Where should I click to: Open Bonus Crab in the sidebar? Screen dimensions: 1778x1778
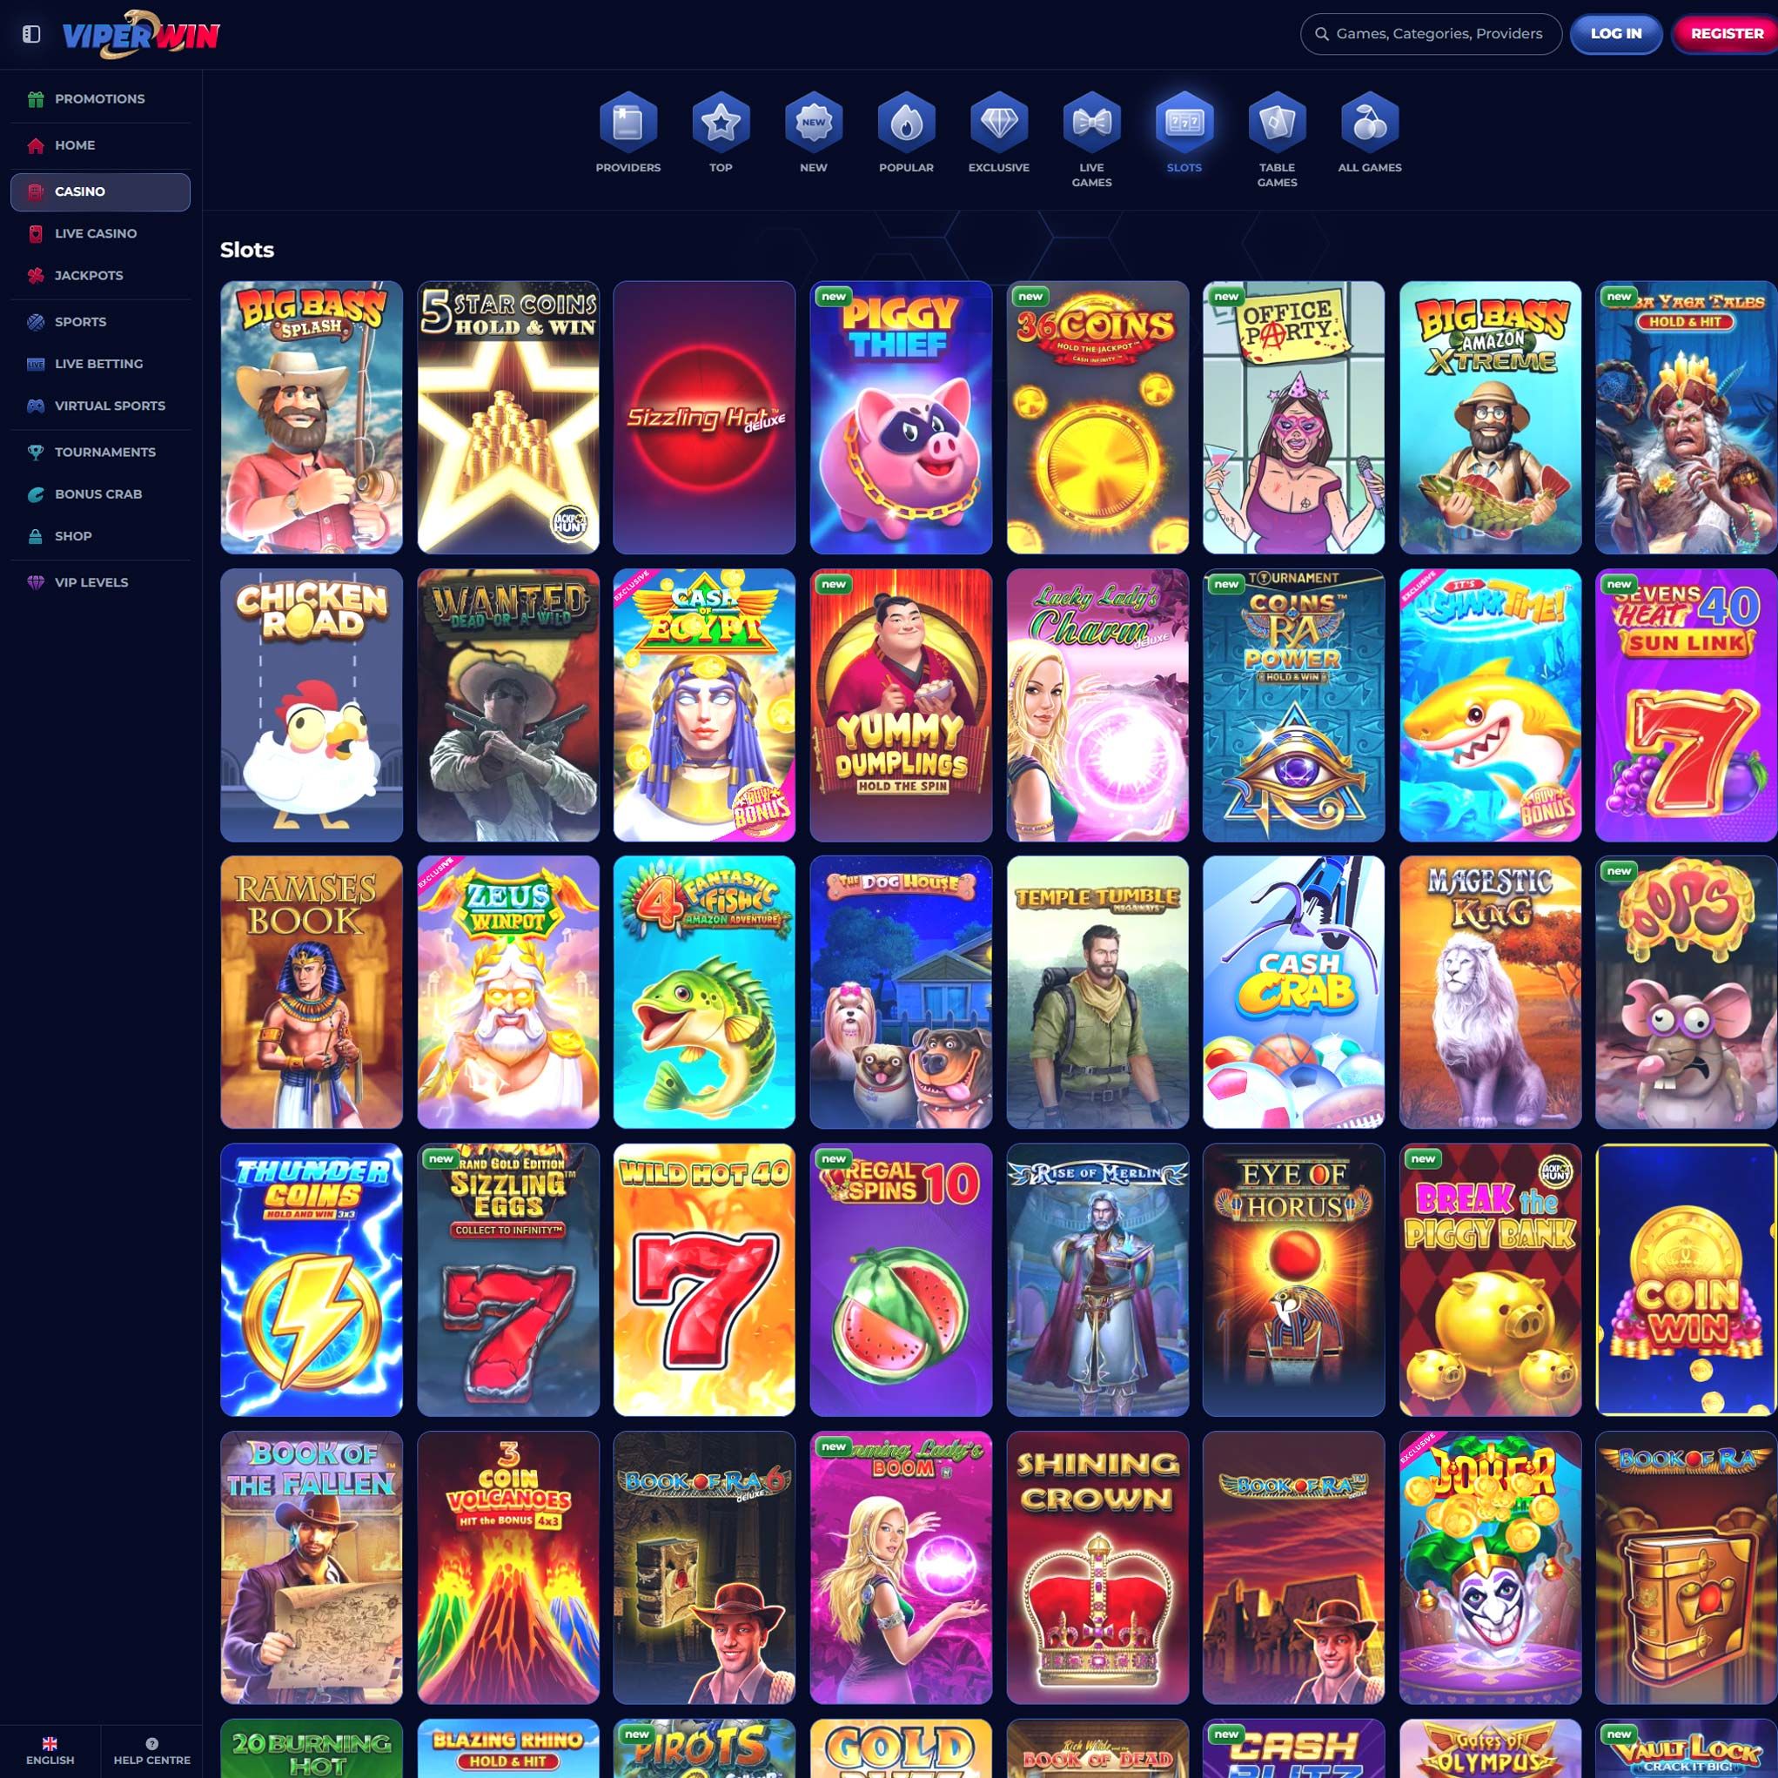(x=100, y=494)
